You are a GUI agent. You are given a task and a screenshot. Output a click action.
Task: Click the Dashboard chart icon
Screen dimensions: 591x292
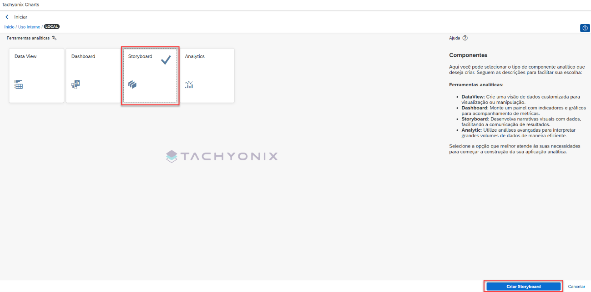[x=76, y=84]
